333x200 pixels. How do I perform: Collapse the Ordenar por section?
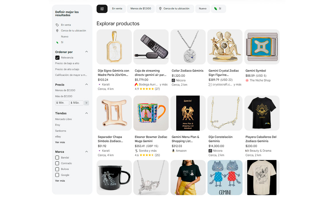(86, 52)
